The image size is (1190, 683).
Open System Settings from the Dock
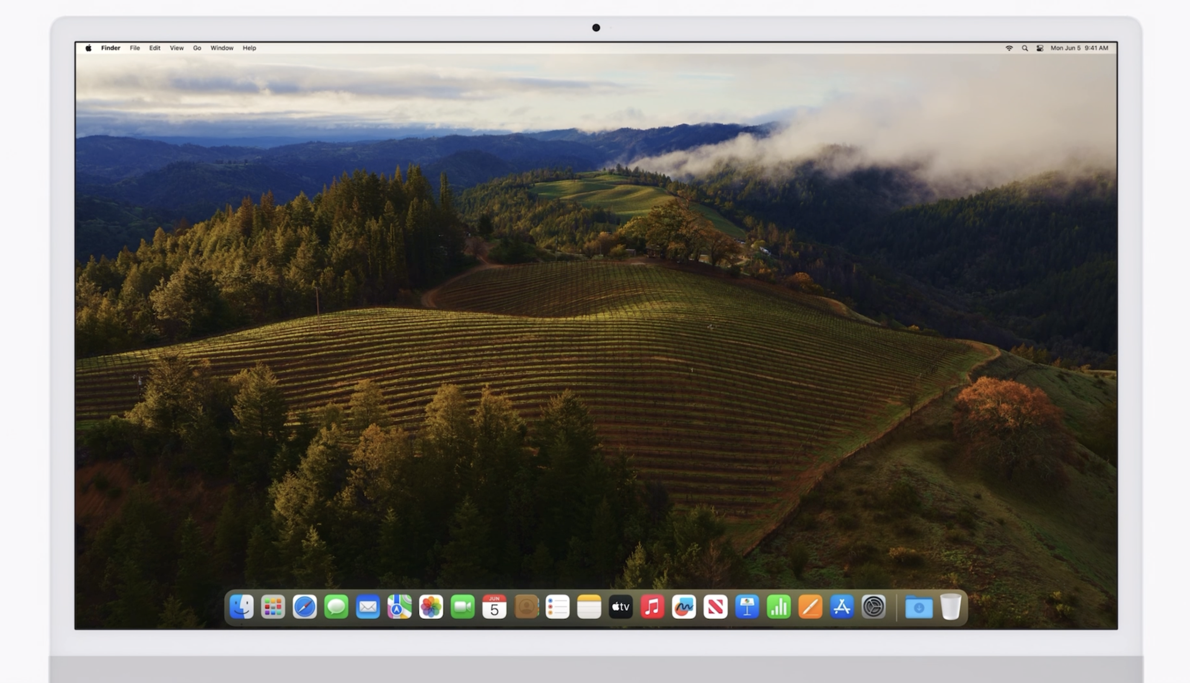tap(873, 607)
